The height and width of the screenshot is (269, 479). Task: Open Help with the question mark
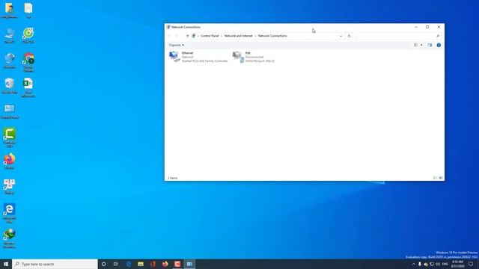(439, 45)
